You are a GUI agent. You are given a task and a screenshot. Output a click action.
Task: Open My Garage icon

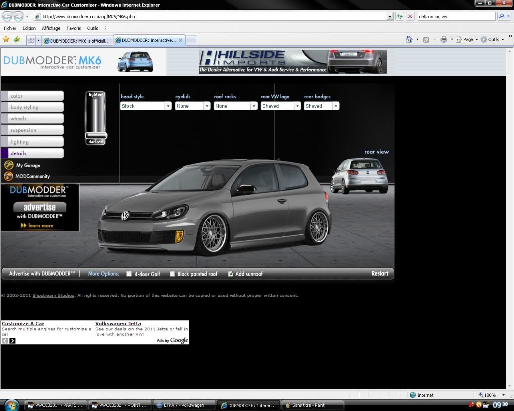click(8, 165)
